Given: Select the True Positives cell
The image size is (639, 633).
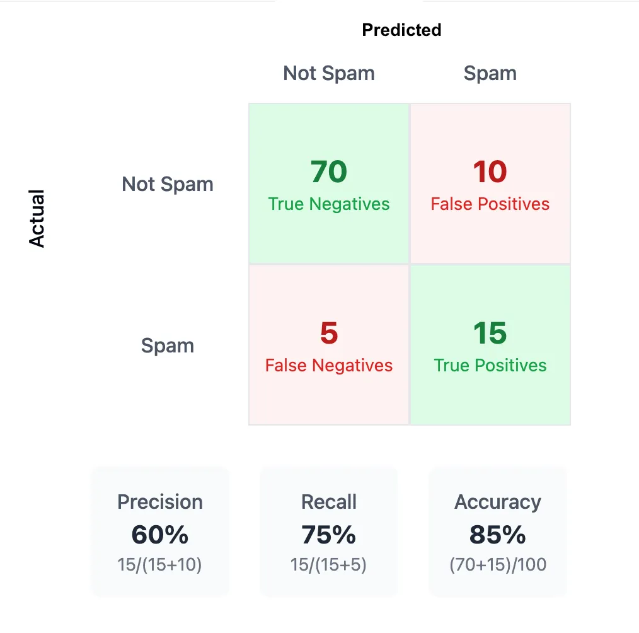Looking at the screenshot, I should tap(490, 345).
